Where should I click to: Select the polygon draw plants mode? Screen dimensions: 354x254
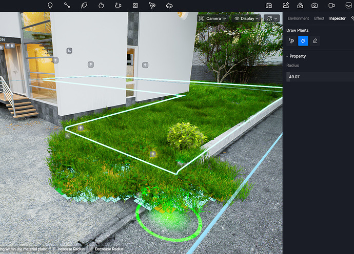point(291,40)
